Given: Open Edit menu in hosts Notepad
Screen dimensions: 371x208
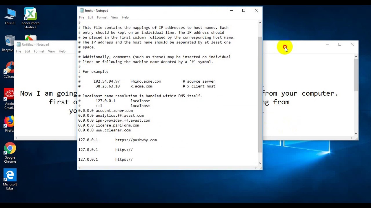Looking at the screenshot, I should tap(90, 17).
